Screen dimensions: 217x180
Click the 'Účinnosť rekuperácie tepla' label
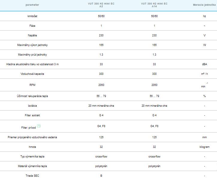(32, 96)
